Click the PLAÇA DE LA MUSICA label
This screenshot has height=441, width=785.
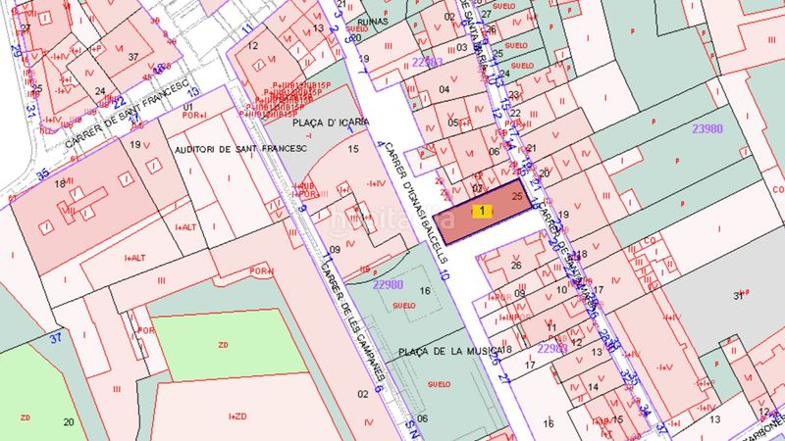[449, 352]
